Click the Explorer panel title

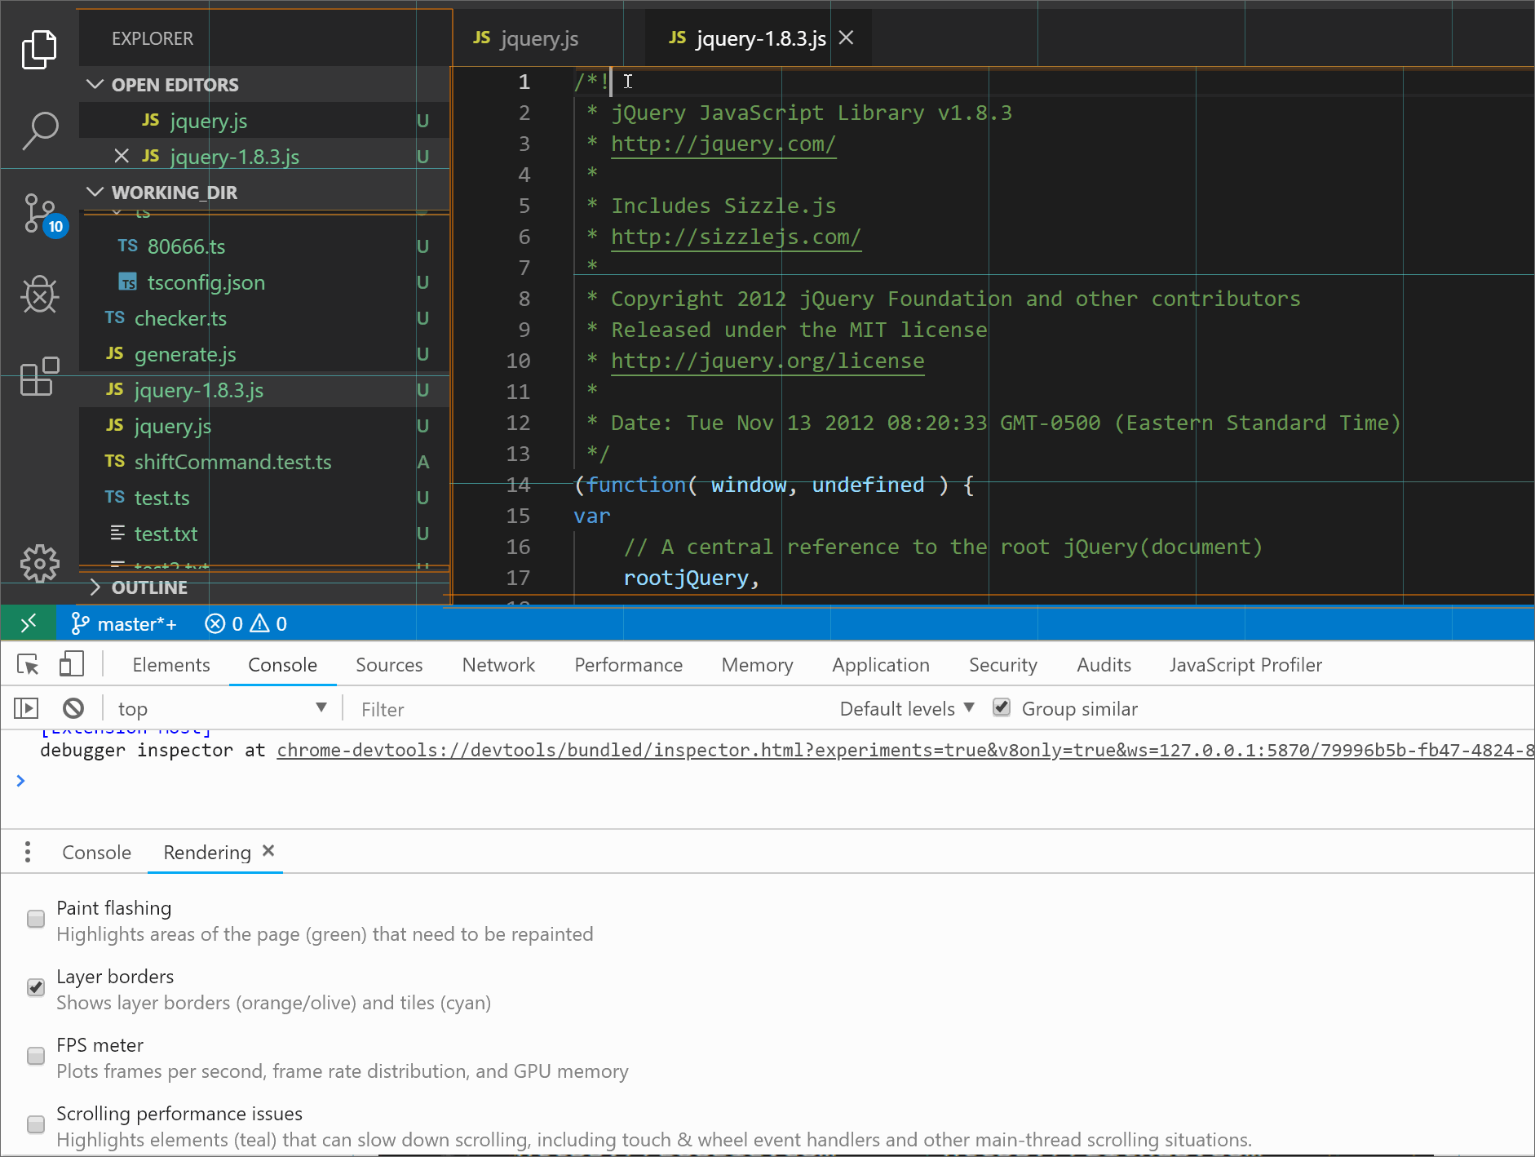coord(153,38)
